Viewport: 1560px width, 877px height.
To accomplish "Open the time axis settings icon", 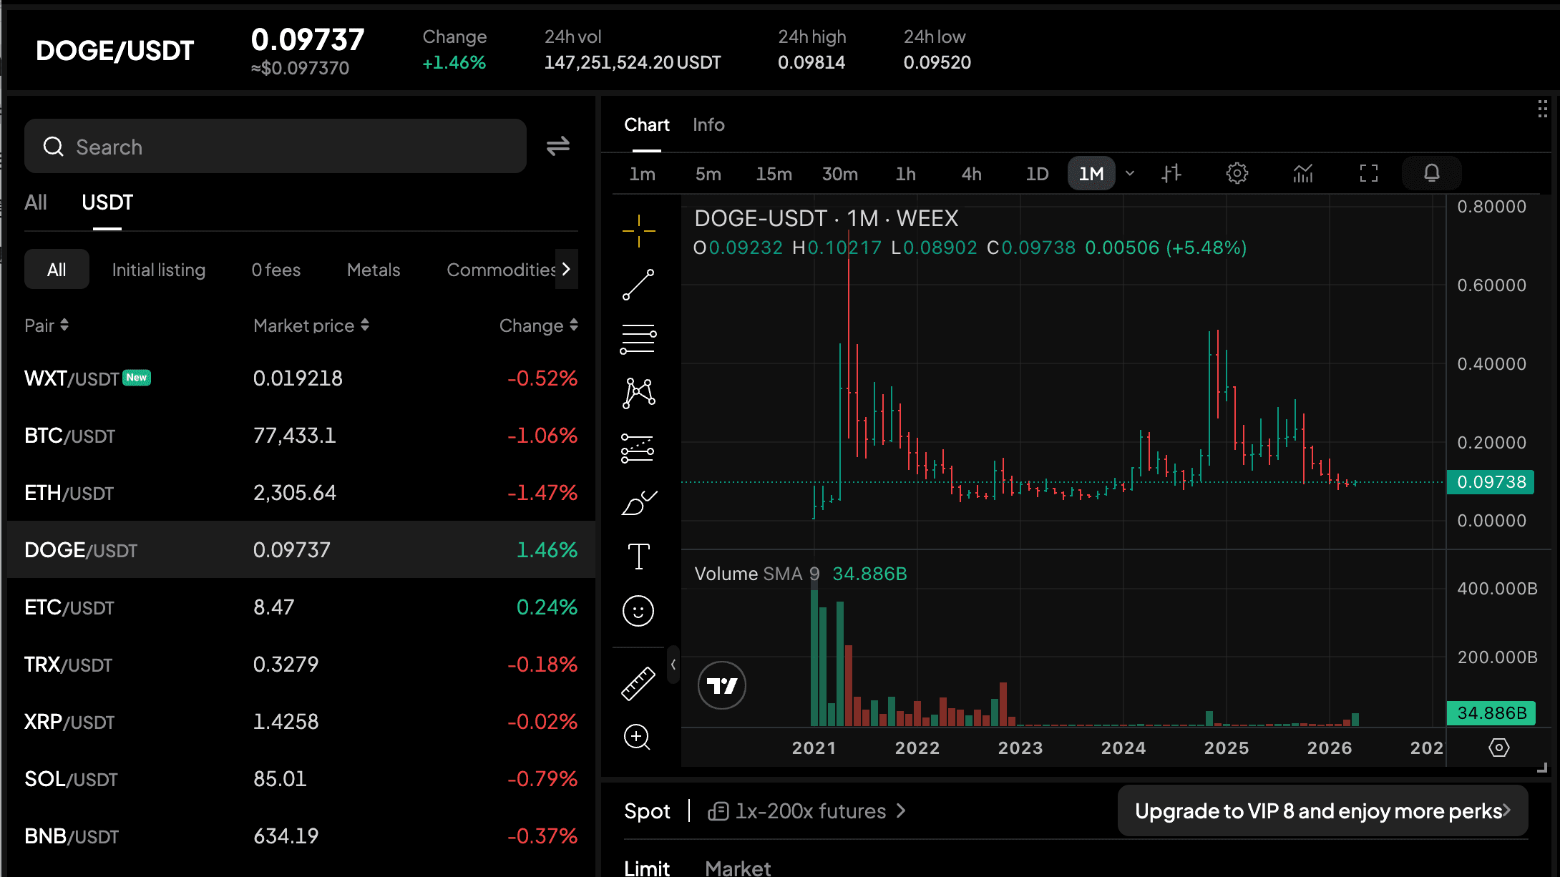I will [x=1498, y=748].
